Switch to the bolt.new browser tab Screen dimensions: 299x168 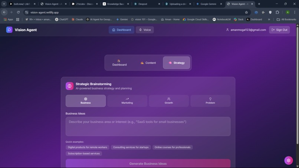23,4
